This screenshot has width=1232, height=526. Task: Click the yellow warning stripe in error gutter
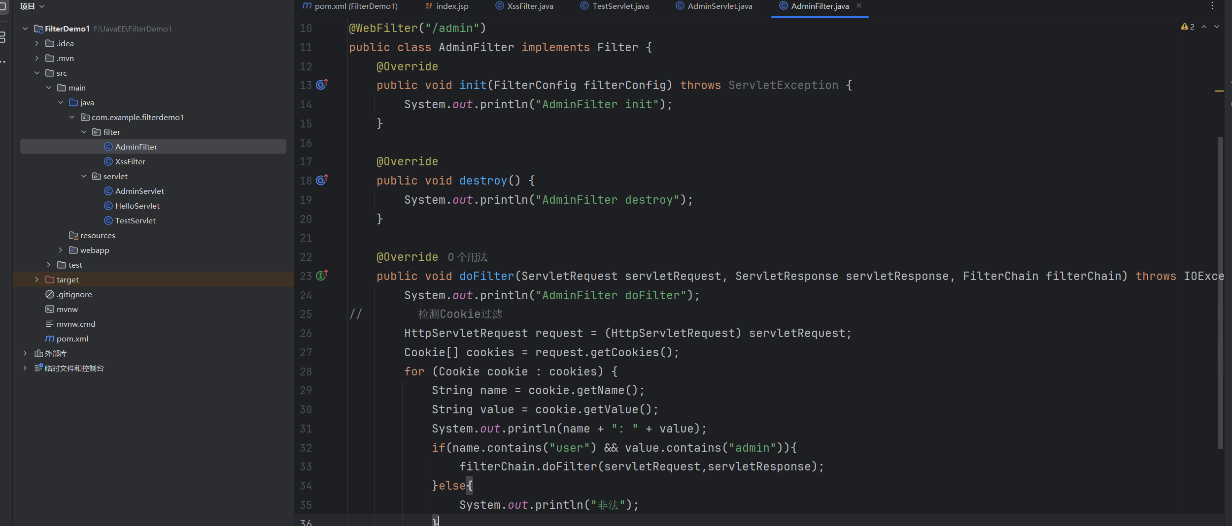click(x=1219, y=91)
